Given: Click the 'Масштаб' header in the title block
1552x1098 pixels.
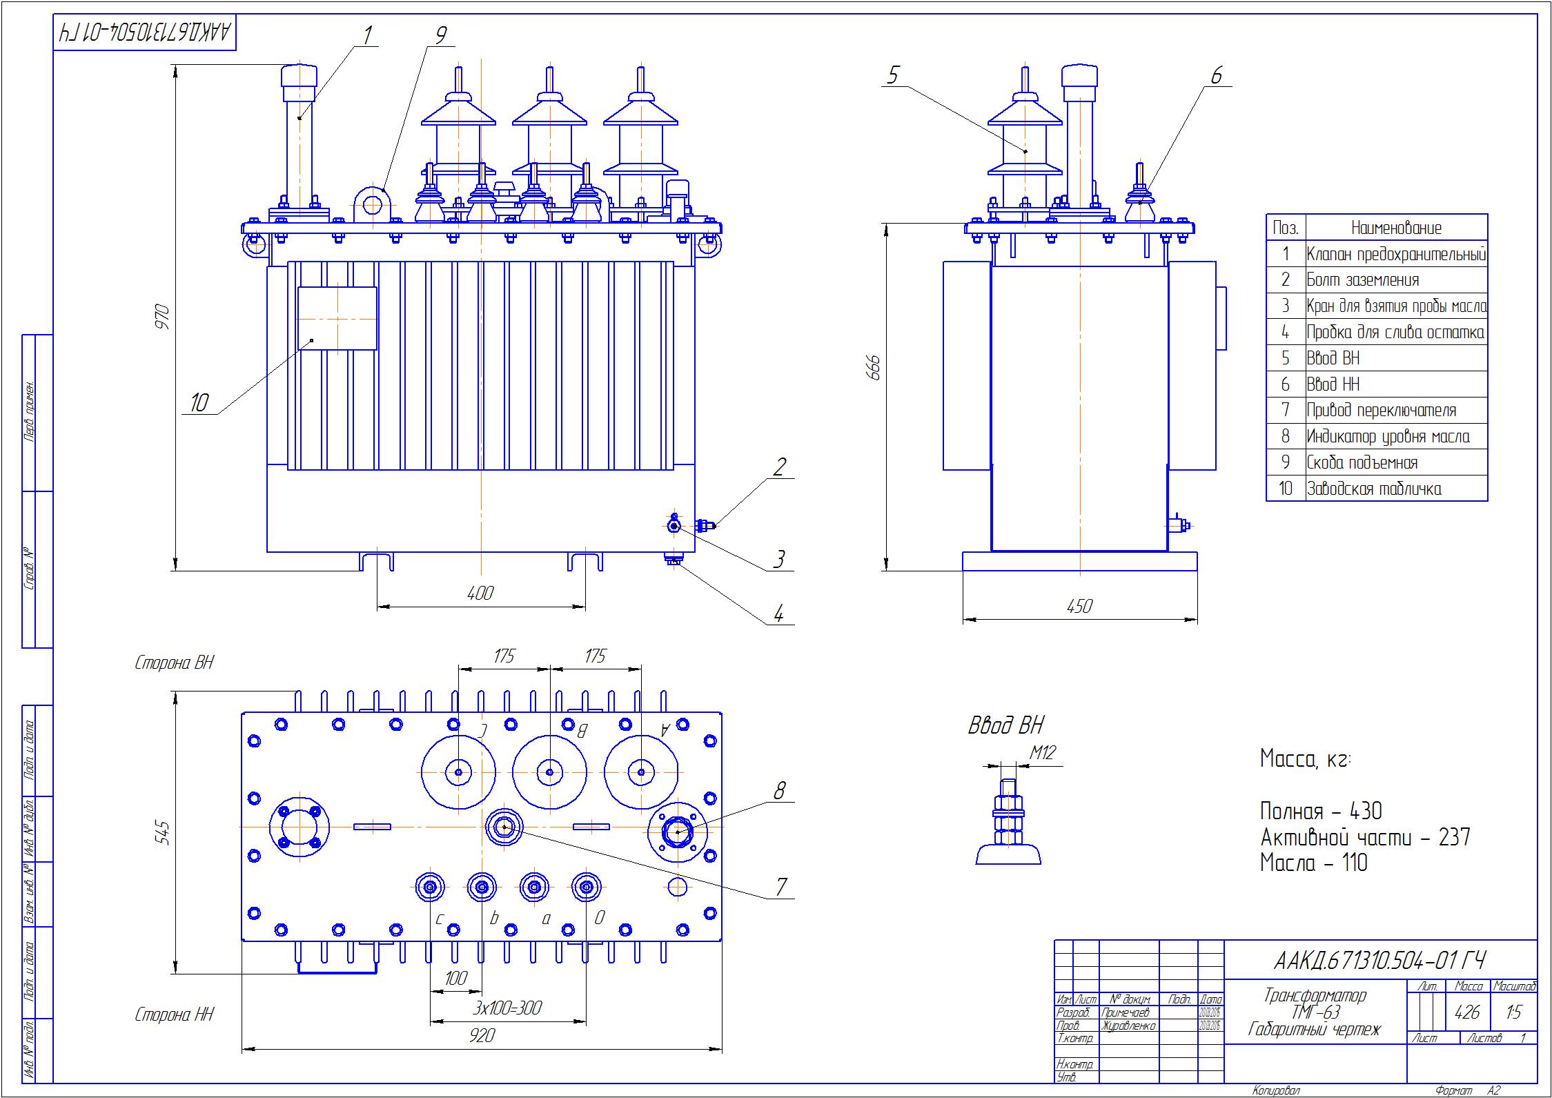Looking at the screenshot, I should pos(1514,987).
